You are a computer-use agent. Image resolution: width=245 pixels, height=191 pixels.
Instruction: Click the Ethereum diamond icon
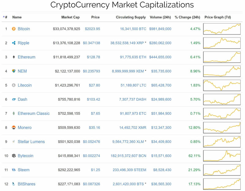pos(13,57)
